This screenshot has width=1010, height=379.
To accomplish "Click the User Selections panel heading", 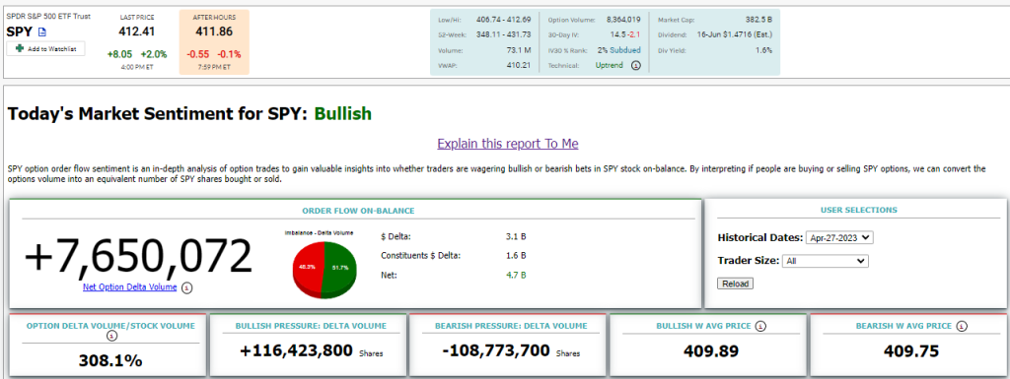I will coord(859,210).
